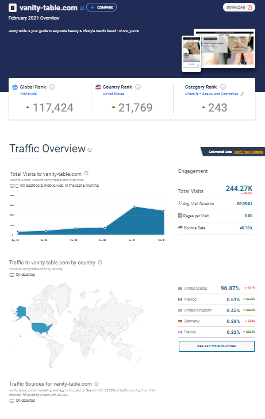Click desktop icon under Traffic Sources
Image resolution: width=265 pixels, height=419 pixels.
(x=11, y=401)
